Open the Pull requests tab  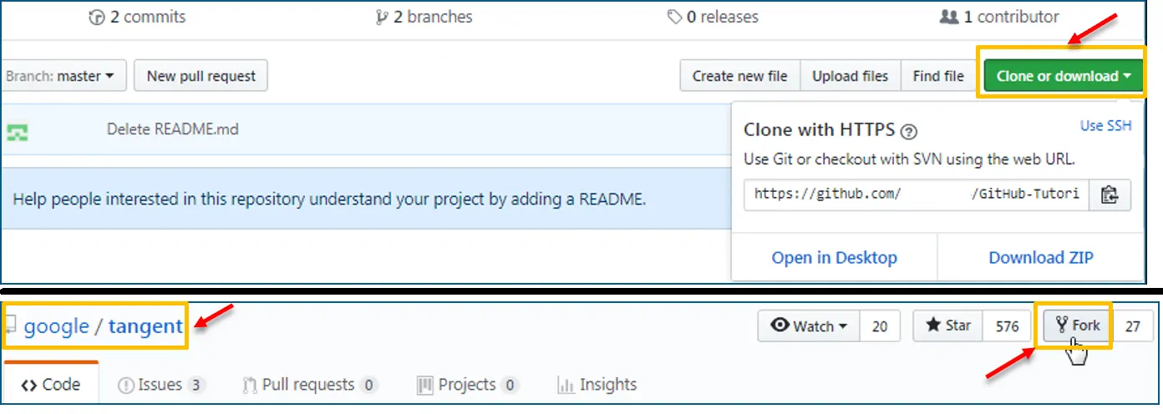pos(309,385)
